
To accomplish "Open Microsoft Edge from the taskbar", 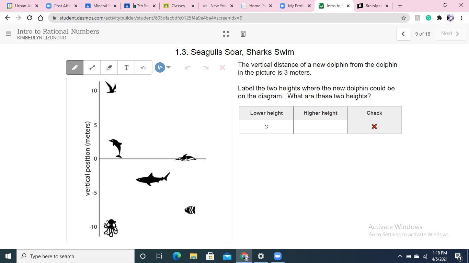I will tap(177, 256).
